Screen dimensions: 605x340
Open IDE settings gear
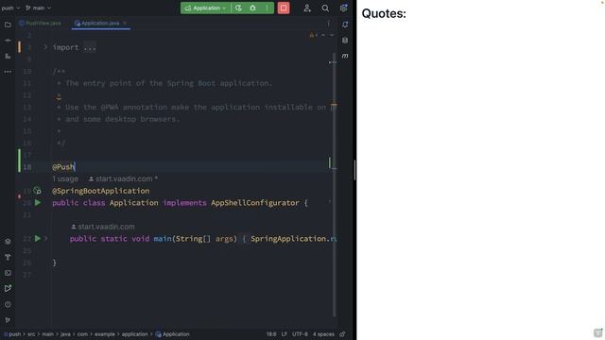point(343,8)
